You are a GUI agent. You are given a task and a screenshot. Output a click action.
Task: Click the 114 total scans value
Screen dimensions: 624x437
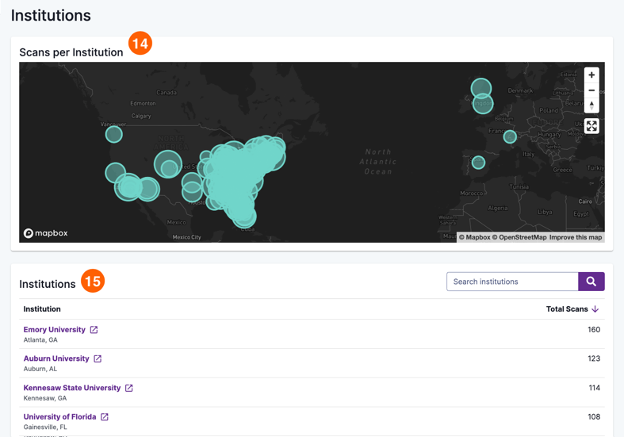[x=594, y=388]
